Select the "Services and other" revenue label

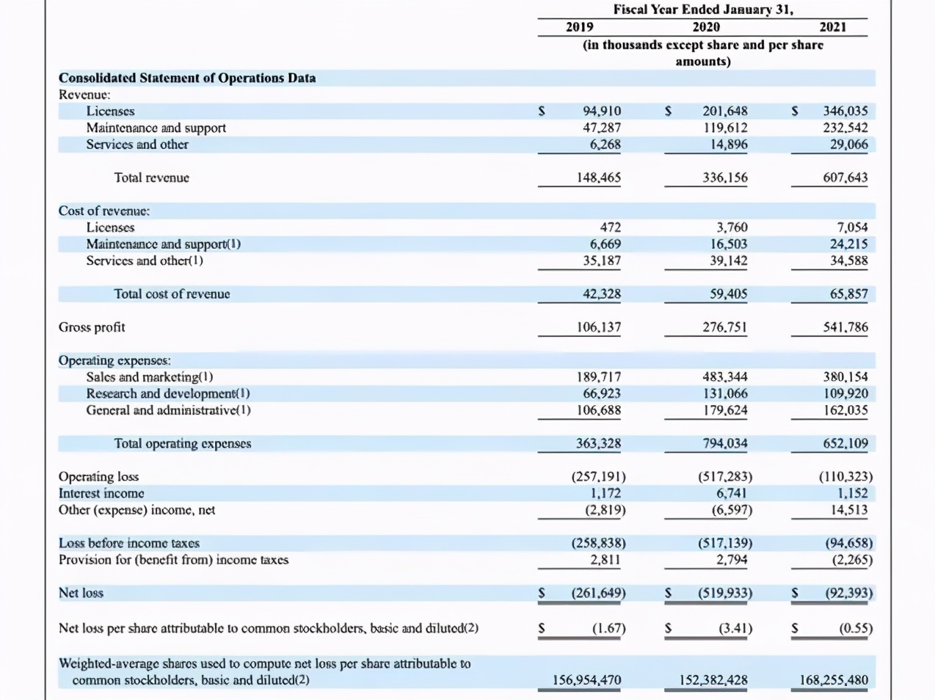(137, 145)
